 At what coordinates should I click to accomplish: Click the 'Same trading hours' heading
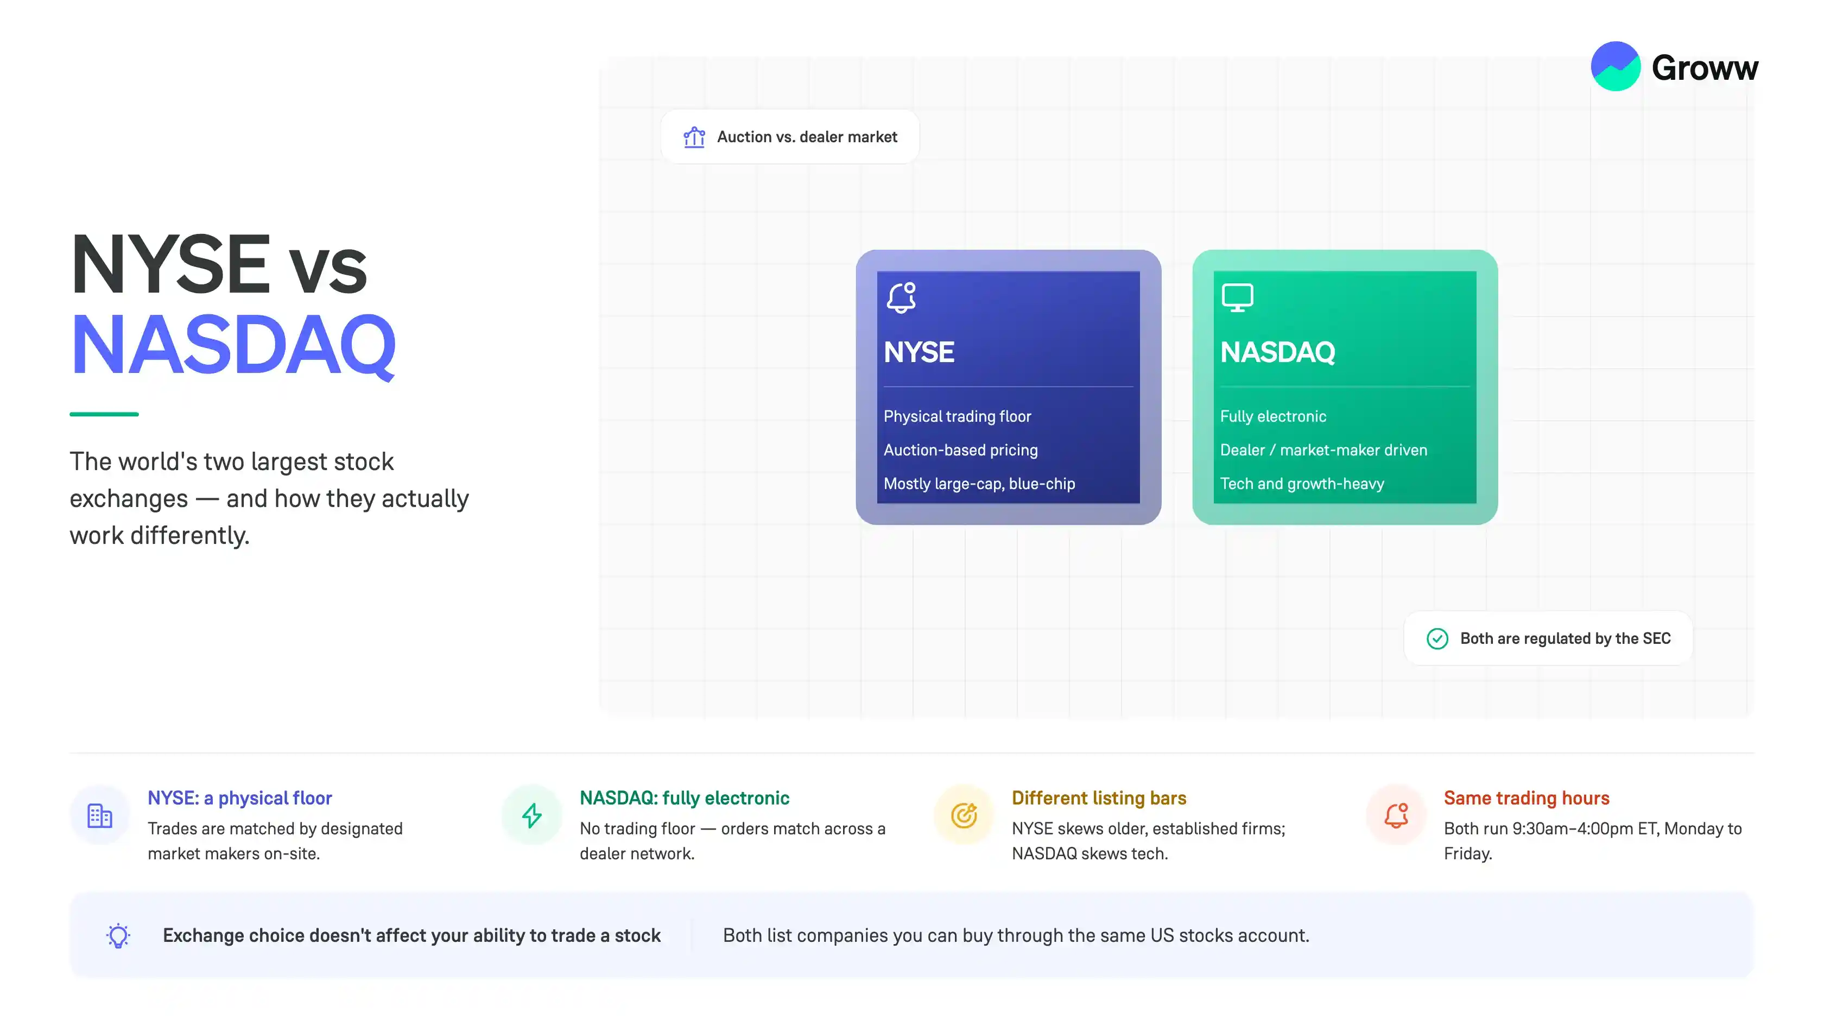pyautogui.click(x=1526, y=798)
